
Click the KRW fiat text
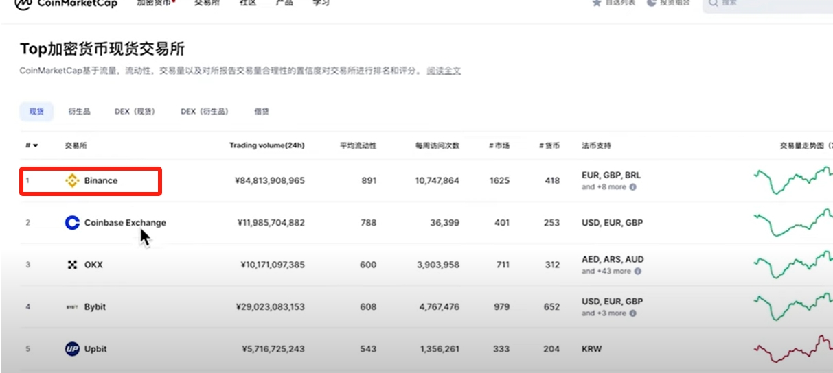591,349
